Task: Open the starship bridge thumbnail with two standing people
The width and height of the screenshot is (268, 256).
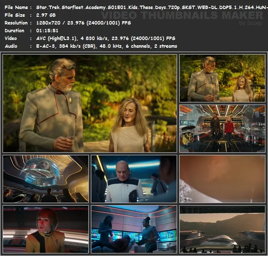Action: (x=222, y=128)
